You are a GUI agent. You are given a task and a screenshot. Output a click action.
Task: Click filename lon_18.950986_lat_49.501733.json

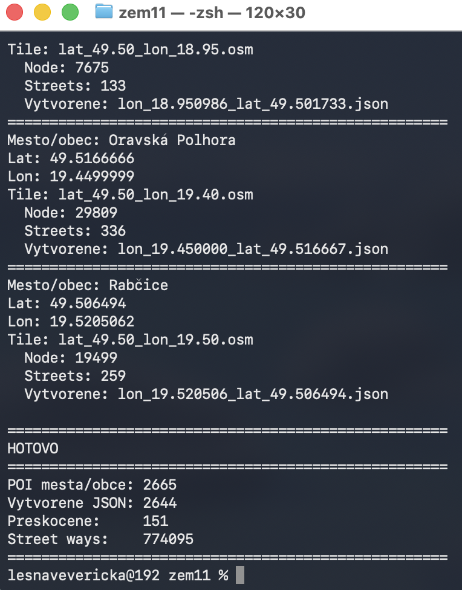(253, 104)
